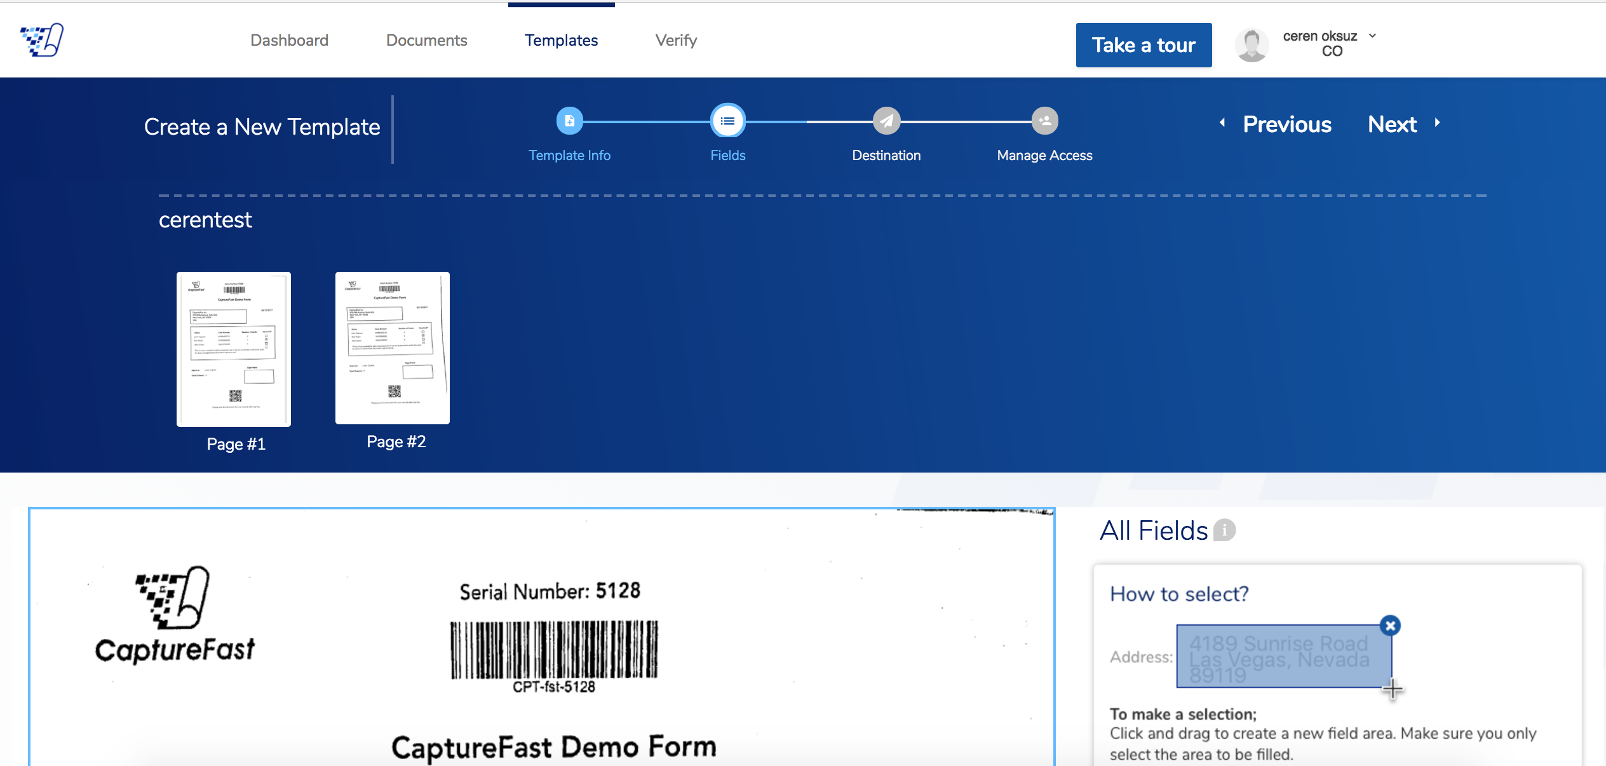The width and height of the screenshot is (1606, 766).
Task: Click the Fields step circle icon
Action: tap(727, 121)
